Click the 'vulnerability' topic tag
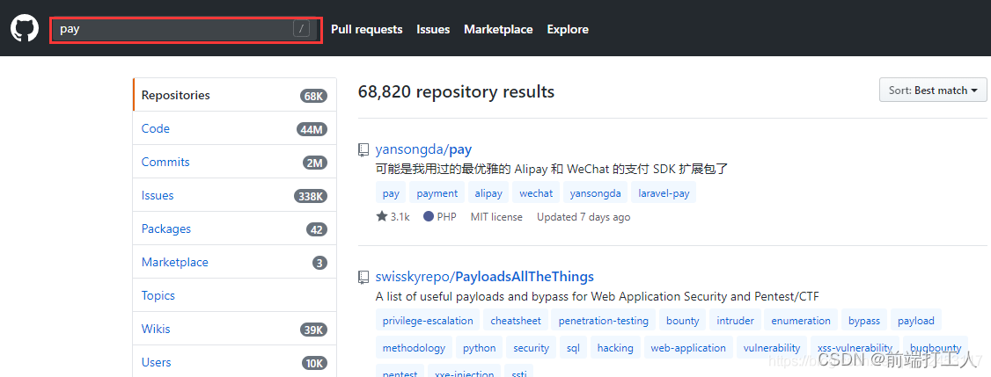Viewport: 991px width, 377px height. (772, 347)
